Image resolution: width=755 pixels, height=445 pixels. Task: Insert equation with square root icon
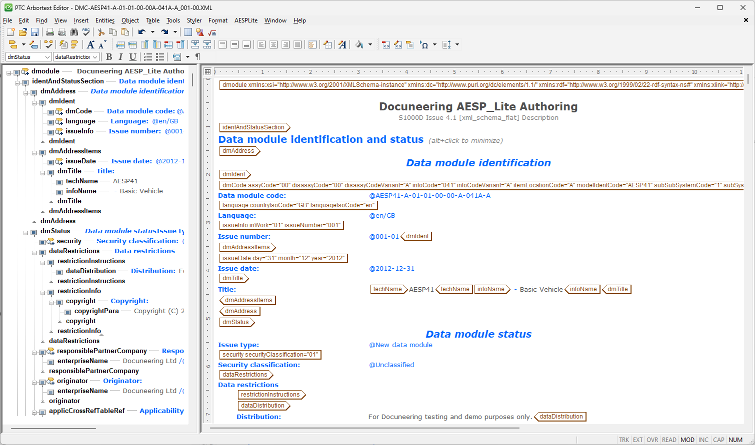(212, 32)
